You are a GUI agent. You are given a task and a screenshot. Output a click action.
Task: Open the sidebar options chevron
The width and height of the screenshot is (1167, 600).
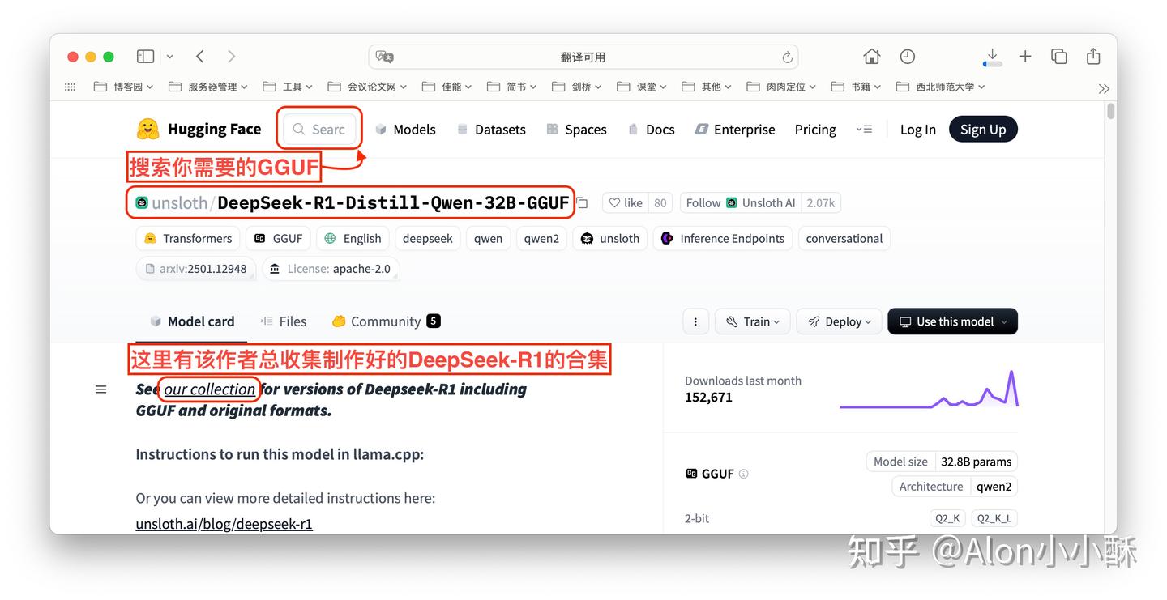(x=169, y=57)
